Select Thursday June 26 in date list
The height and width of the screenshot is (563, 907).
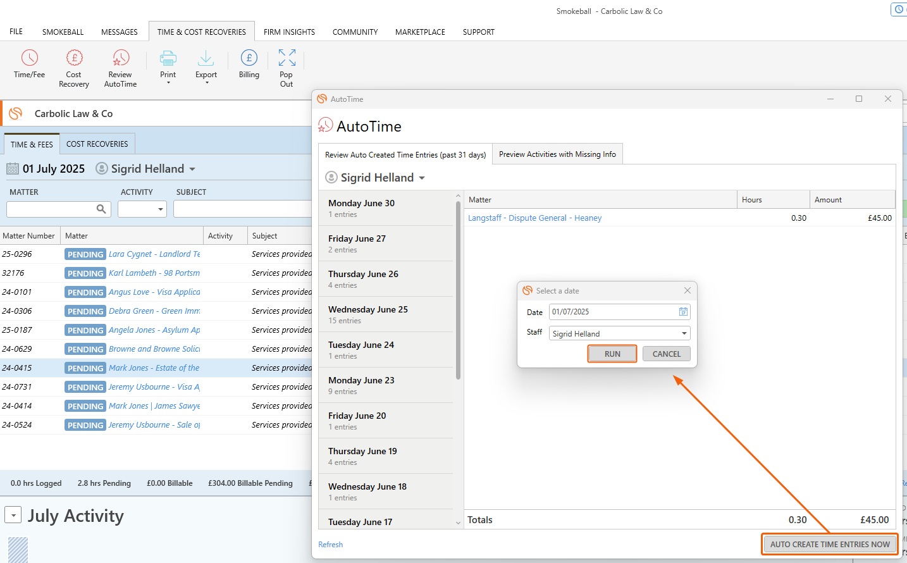pyautogui.click(x=386, y=279)
